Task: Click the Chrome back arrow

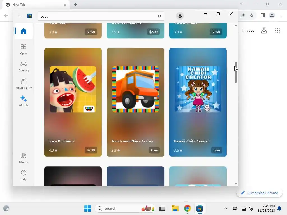Action: [6, 15]
